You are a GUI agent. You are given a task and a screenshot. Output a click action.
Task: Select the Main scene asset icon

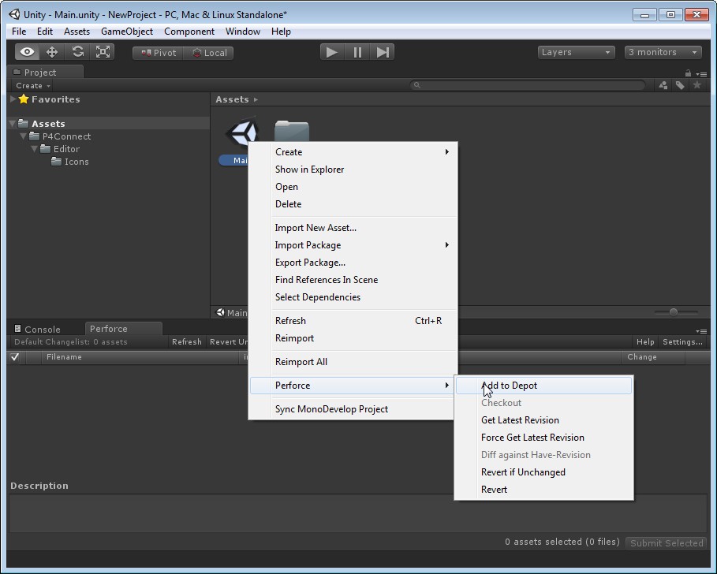[242, 133]
